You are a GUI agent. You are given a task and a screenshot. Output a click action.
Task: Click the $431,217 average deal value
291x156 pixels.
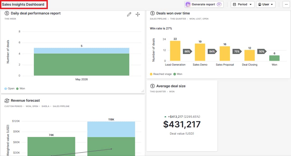click(x=182, y=124)
